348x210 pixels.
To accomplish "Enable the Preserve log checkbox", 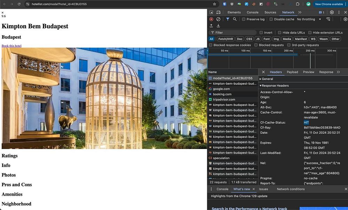I will (244, 20).
